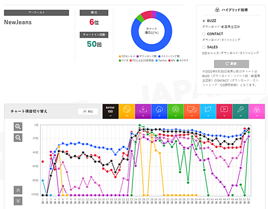Image resolution: width=268 pixels, height=209 pixels.
Task: Expand chevron under red MV tab
Action: (x=224, y=116)
